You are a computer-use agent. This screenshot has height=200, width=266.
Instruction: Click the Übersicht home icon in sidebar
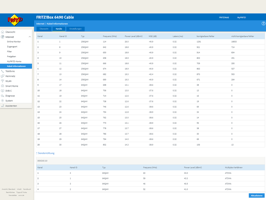click(x=3, y=32)
